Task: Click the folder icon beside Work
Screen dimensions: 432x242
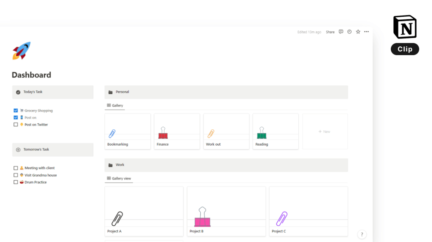Action: (x=110, y=165)
